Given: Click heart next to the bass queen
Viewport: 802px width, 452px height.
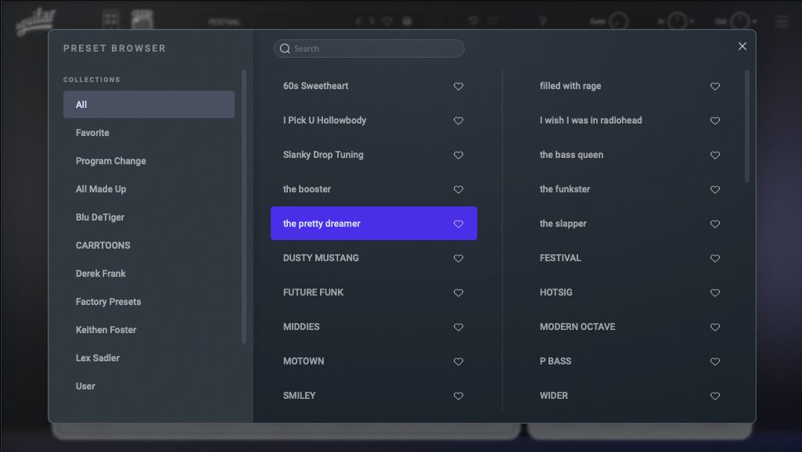Looking at the screenshot, I should click(x=714, y=156).
